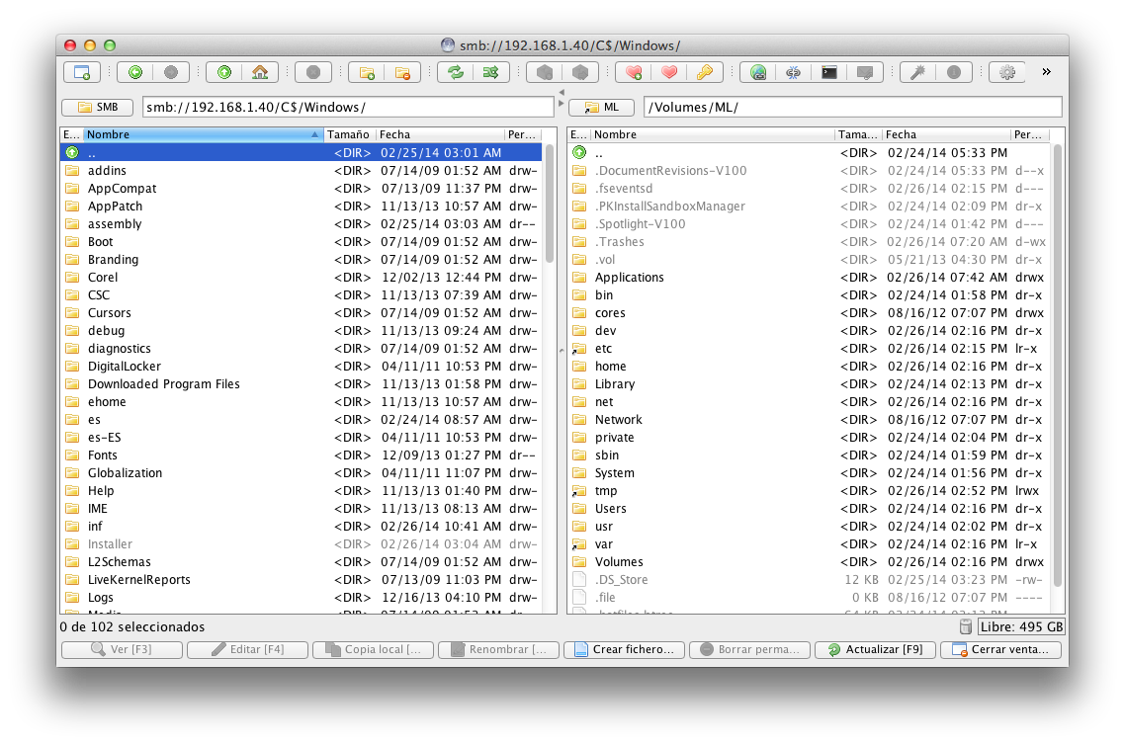Sort right panel by Fecha column

coord(946,134)
